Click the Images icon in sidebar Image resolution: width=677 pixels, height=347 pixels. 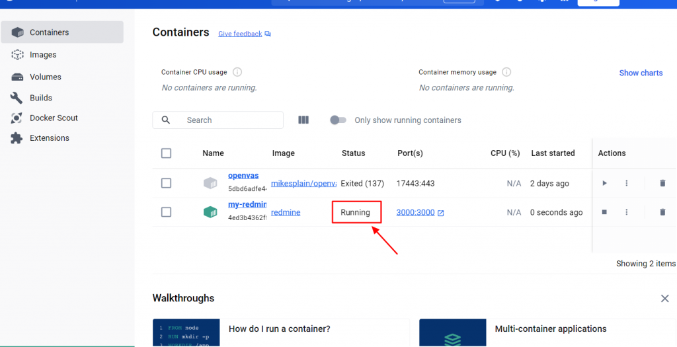[x=17, y=54]
